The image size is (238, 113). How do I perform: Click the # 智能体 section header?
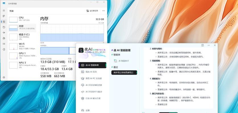pos(116,55)
